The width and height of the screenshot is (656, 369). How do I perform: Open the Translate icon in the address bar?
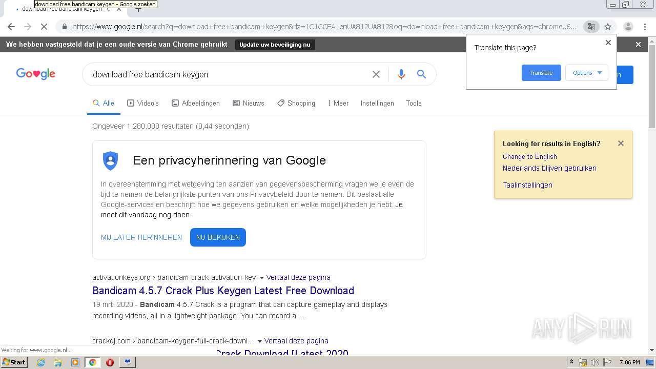click(x=591, y=27)
